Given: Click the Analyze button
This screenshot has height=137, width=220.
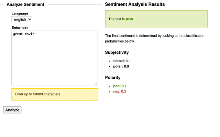Looking at the screenshot, I should pyautogui.click(x=12, y=110).
